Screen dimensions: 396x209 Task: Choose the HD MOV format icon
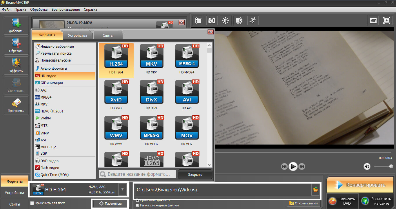tap(187, 127)
